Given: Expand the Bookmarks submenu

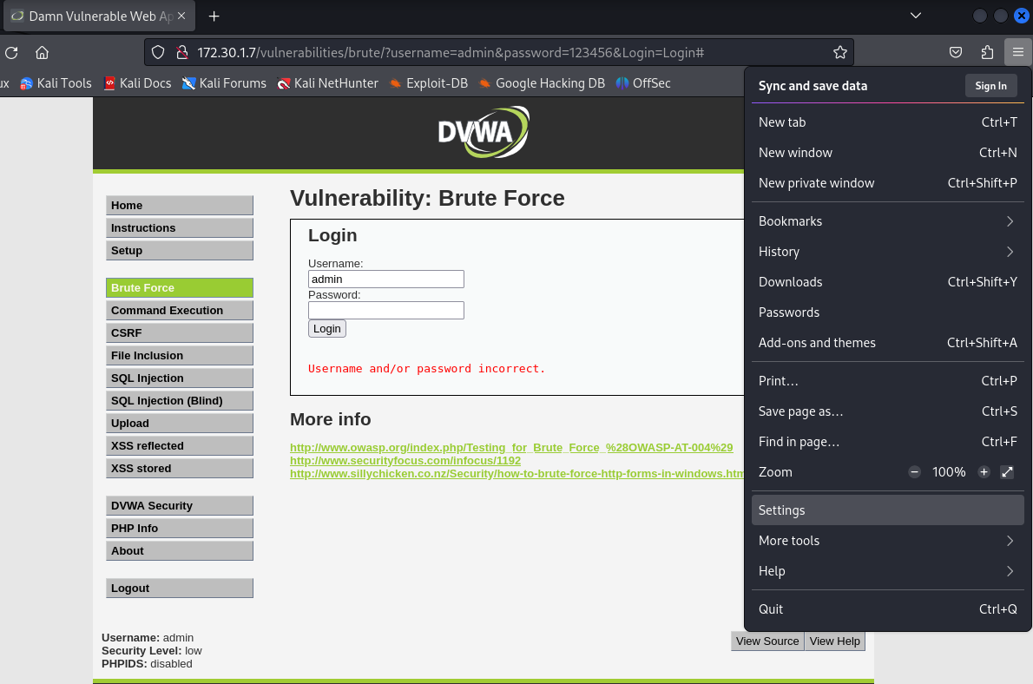Looking at the screenshot, I should 887,220.
